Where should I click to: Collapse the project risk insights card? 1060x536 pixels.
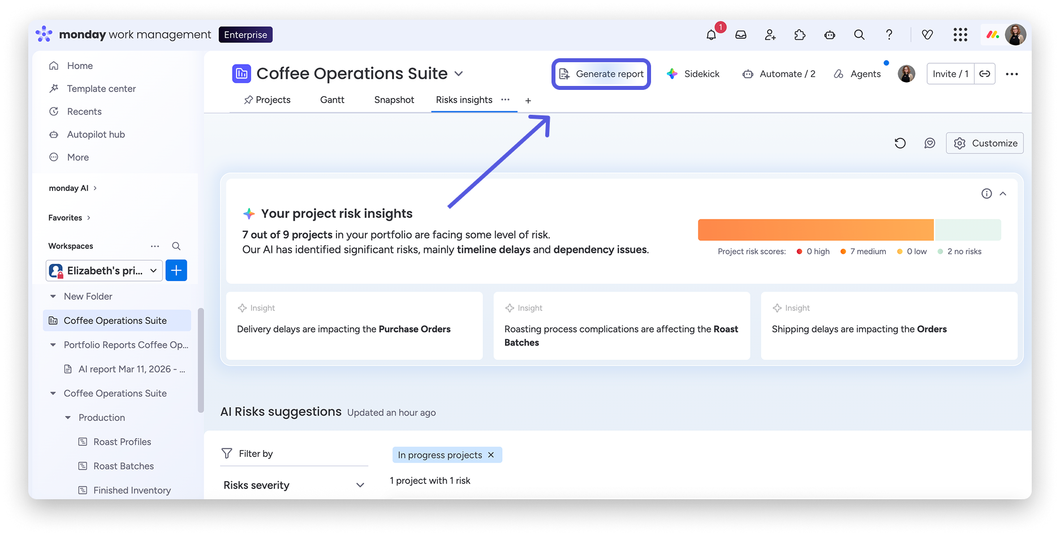(x=1003, y=194)
